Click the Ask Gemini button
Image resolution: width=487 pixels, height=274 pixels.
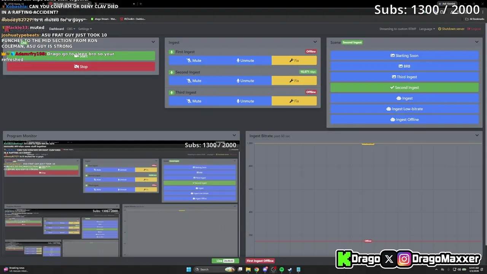(447, 4)
